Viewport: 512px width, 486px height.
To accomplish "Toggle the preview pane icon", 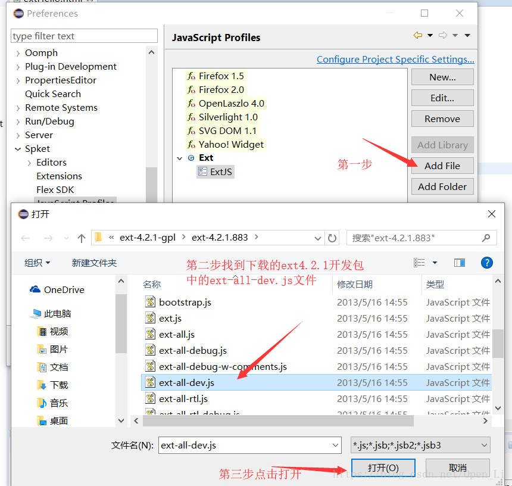I will (460, 263).
